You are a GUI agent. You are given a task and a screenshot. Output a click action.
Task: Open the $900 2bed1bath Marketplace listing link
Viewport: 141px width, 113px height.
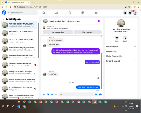coord(57,29)
